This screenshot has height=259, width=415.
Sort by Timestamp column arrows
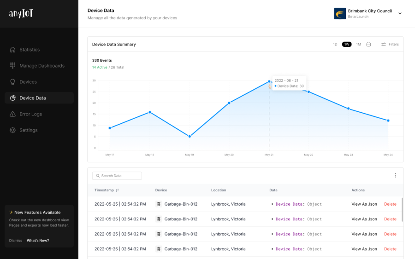tap(117, 190)
